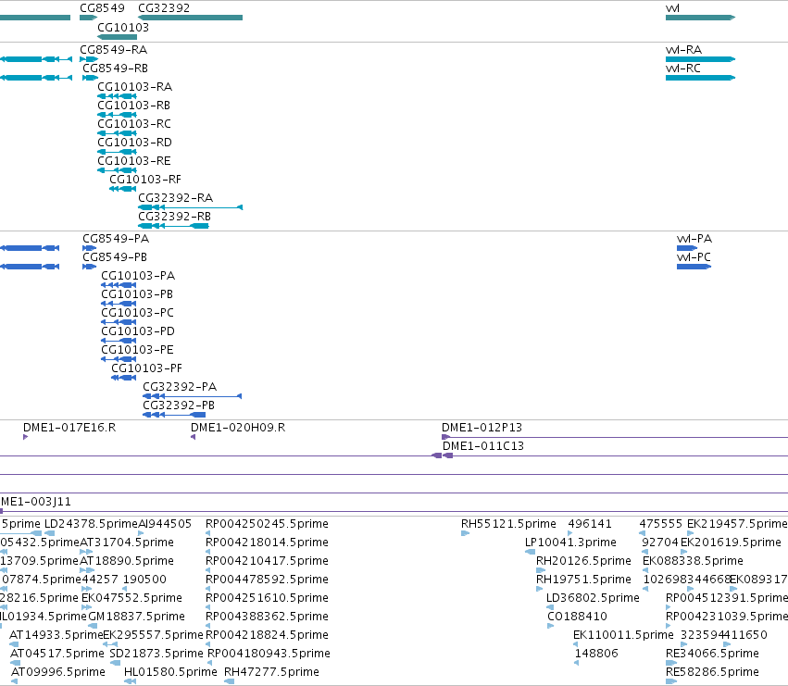Select the wl-PA protein feature

click(x=687, y=248)
